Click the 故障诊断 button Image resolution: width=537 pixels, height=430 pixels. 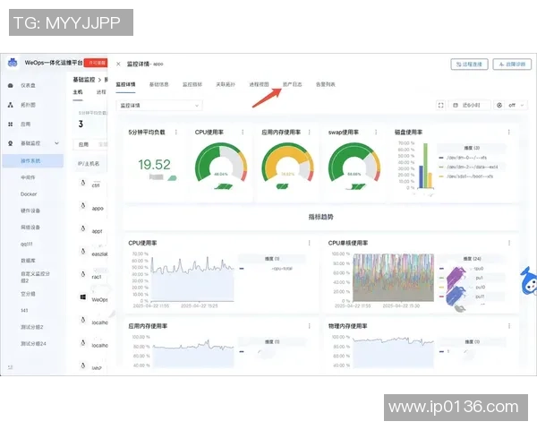pos(513,64)
